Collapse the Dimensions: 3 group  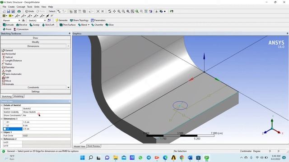[x=2, y=119]
